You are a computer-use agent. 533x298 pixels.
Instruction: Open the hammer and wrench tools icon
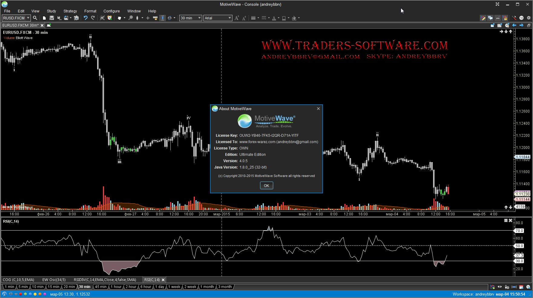514,18
